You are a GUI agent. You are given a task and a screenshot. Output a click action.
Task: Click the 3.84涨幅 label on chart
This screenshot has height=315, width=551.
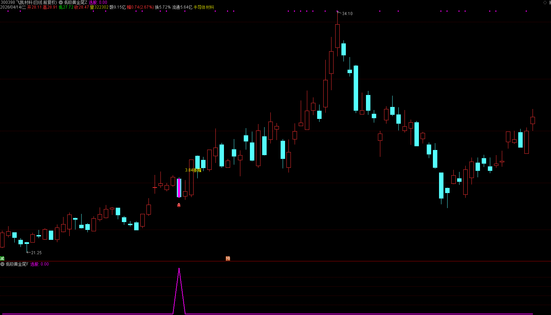pyautogui.click(x=193, y=170)
